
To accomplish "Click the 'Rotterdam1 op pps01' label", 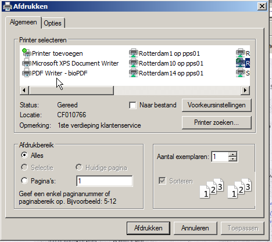I will 169,53.
